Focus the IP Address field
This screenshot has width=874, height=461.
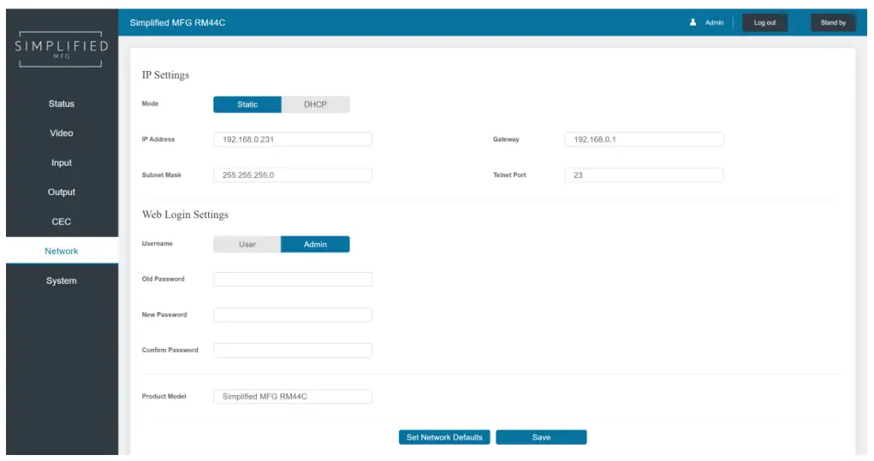293,139
